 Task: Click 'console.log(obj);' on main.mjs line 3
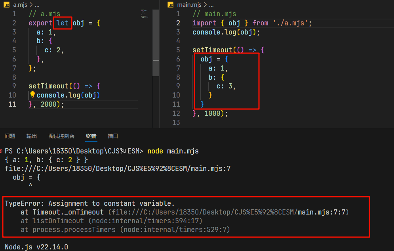(x=226, y=32)
